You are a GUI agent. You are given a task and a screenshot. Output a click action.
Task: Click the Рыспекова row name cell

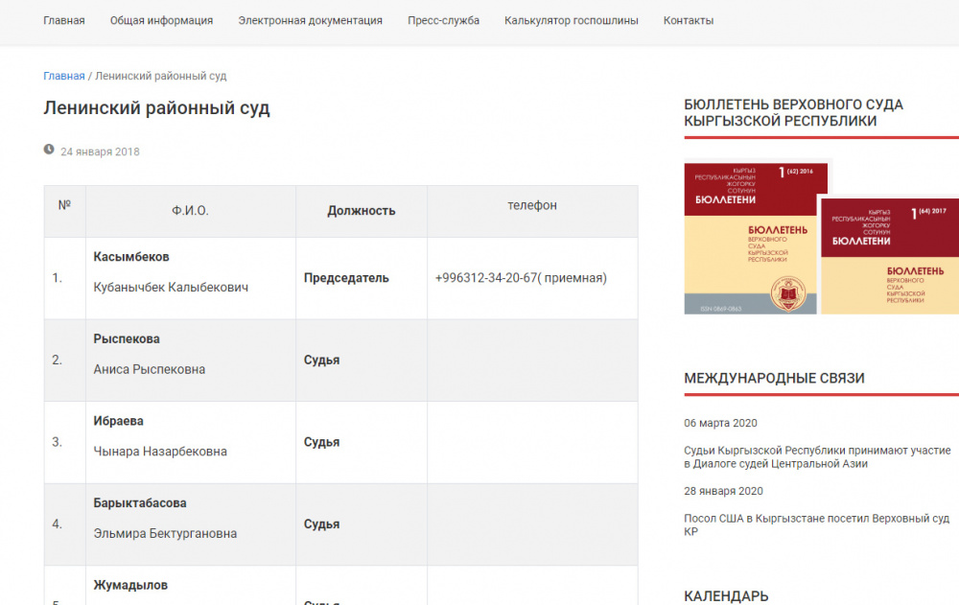127,339
